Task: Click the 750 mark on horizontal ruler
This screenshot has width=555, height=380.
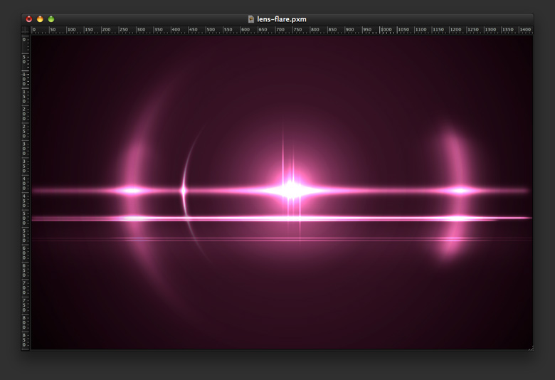Action: coord(297,30)
